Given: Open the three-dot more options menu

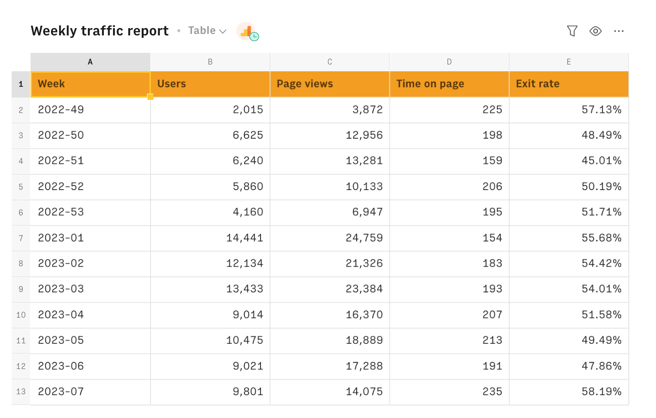Looking at the screenshot, I should (619, 31).
